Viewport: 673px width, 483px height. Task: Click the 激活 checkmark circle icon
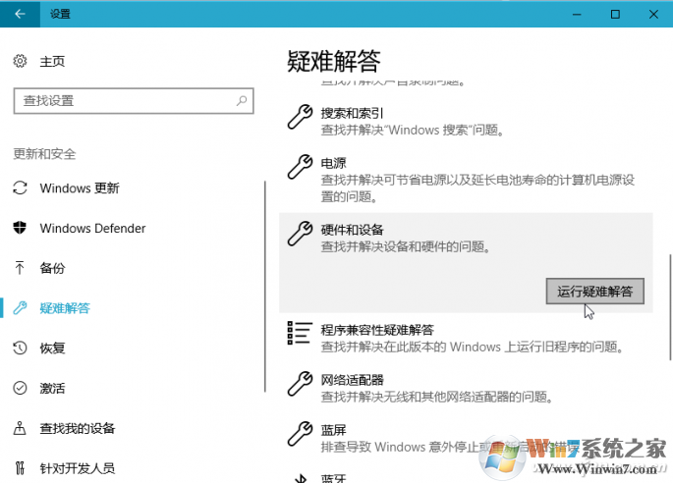[20, 388]
